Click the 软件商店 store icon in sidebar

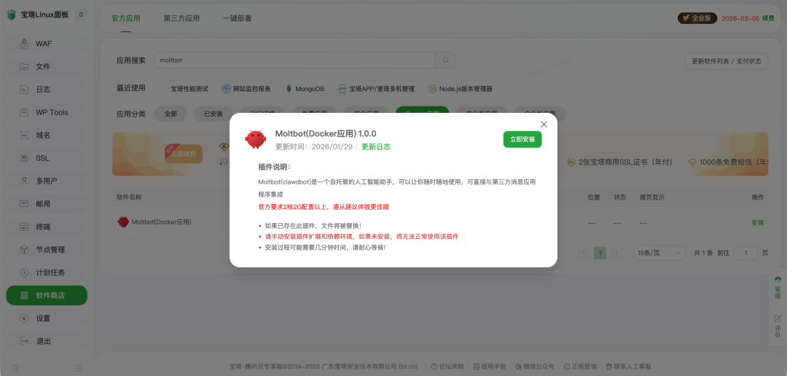(23, 295)
